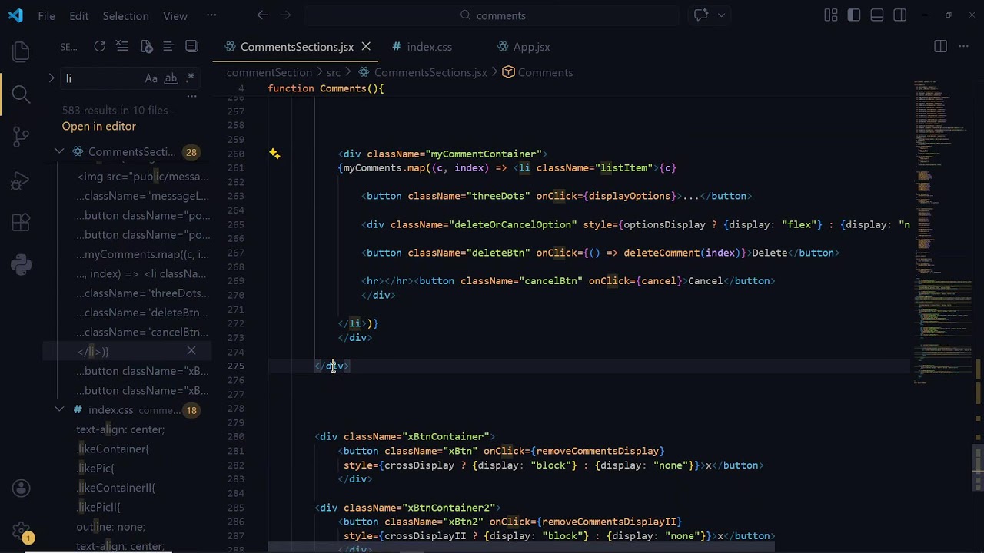The image size is (984, 553).
Task: Click the src breadcrumb
Action: 333,72
